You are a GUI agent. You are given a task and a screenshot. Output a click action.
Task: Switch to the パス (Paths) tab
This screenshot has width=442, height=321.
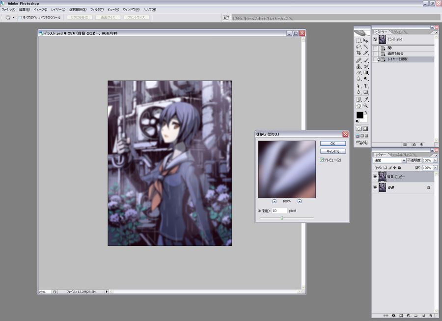click(409, 155)
